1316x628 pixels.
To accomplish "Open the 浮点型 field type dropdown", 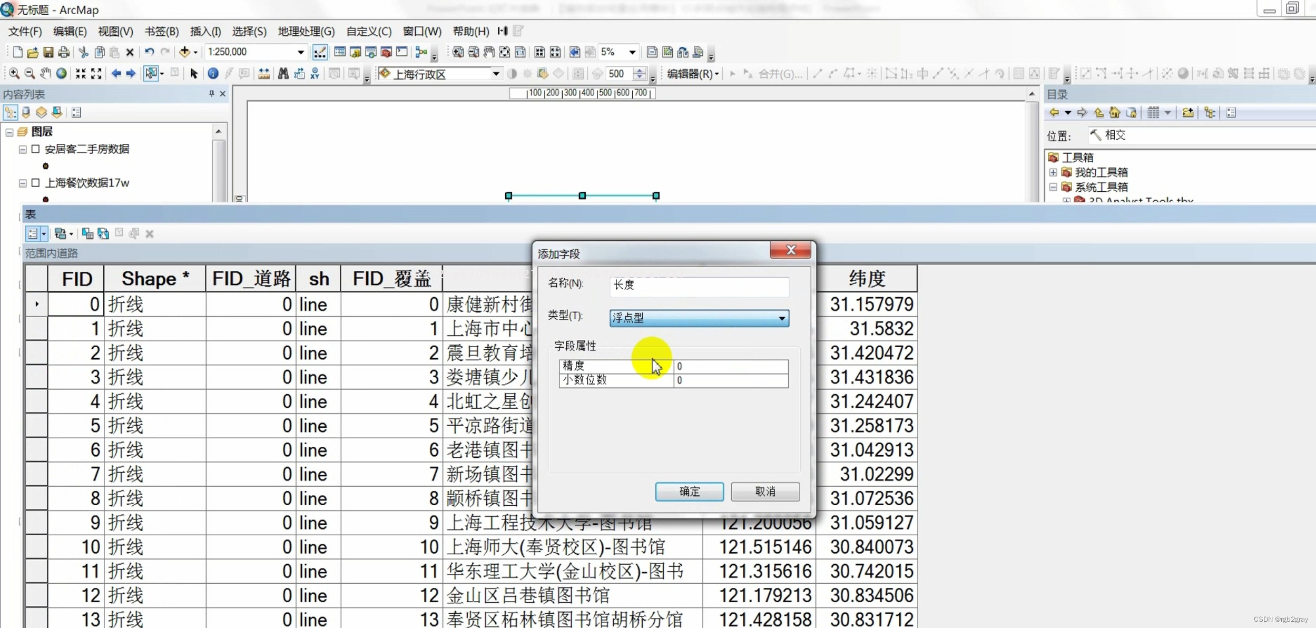I will point(782,318).
